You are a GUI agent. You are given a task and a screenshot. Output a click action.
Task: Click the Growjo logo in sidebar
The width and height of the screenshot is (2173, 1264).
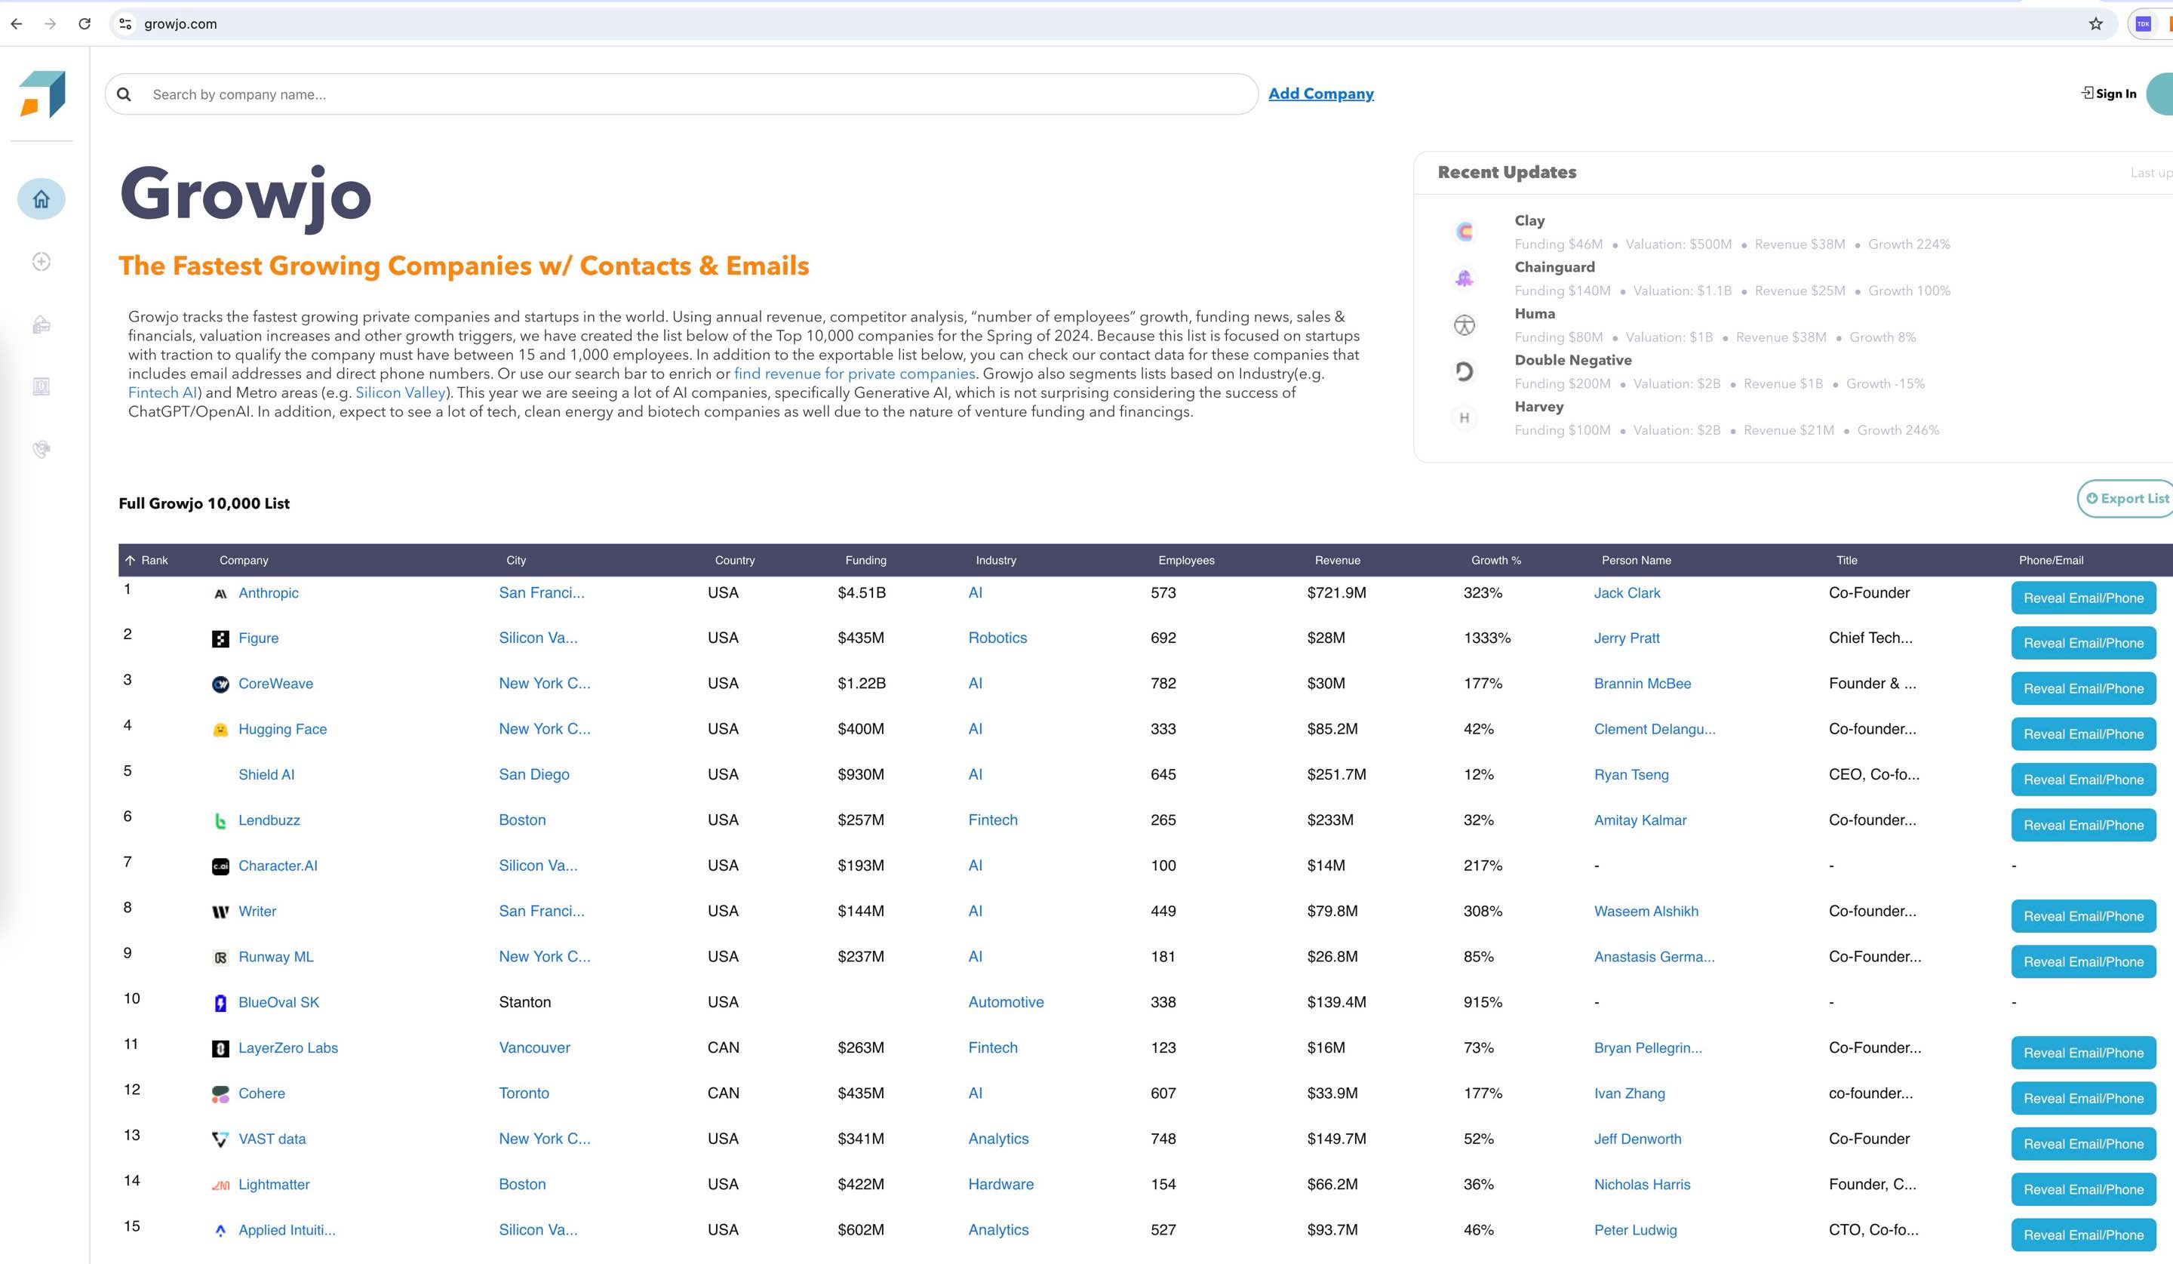[x=42, y=94]
